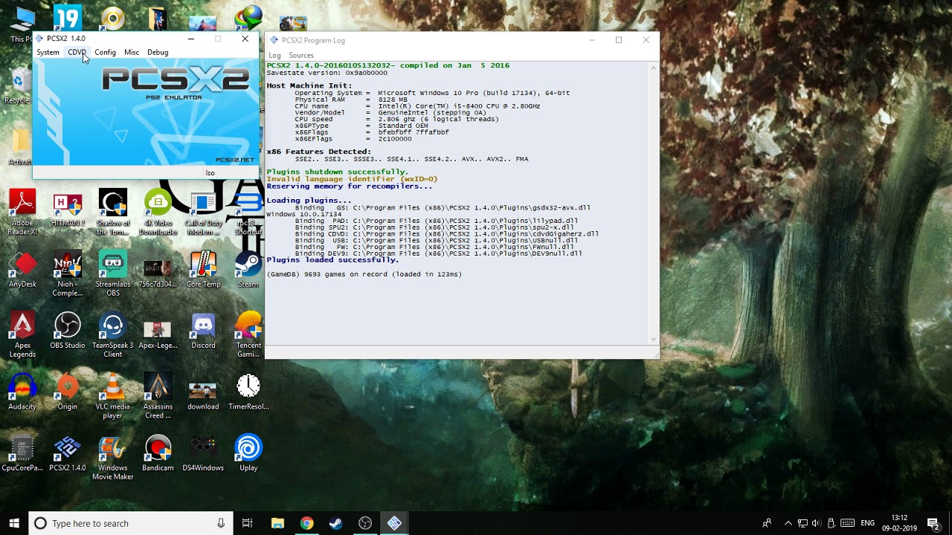Screen dimensions: 952x535
Task: Open Task View on taskbar
Action: (248, 523)
